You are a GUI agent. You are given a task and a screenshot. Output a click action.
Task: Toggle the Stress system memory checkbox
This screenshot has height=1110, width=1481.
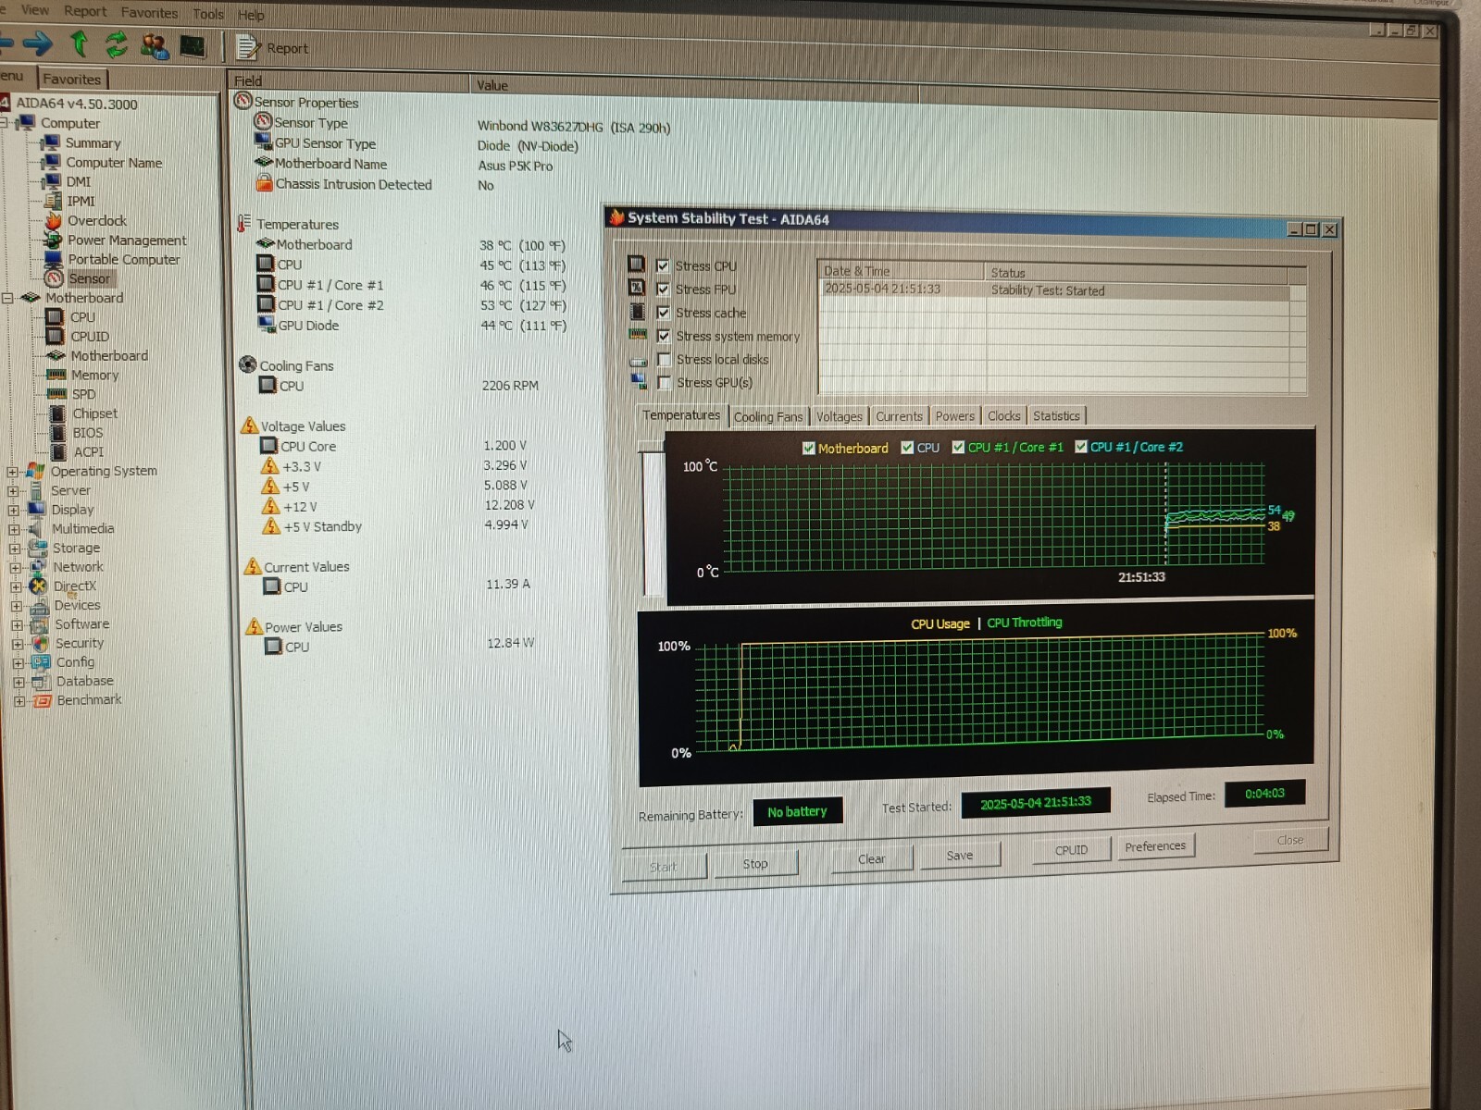664,336
